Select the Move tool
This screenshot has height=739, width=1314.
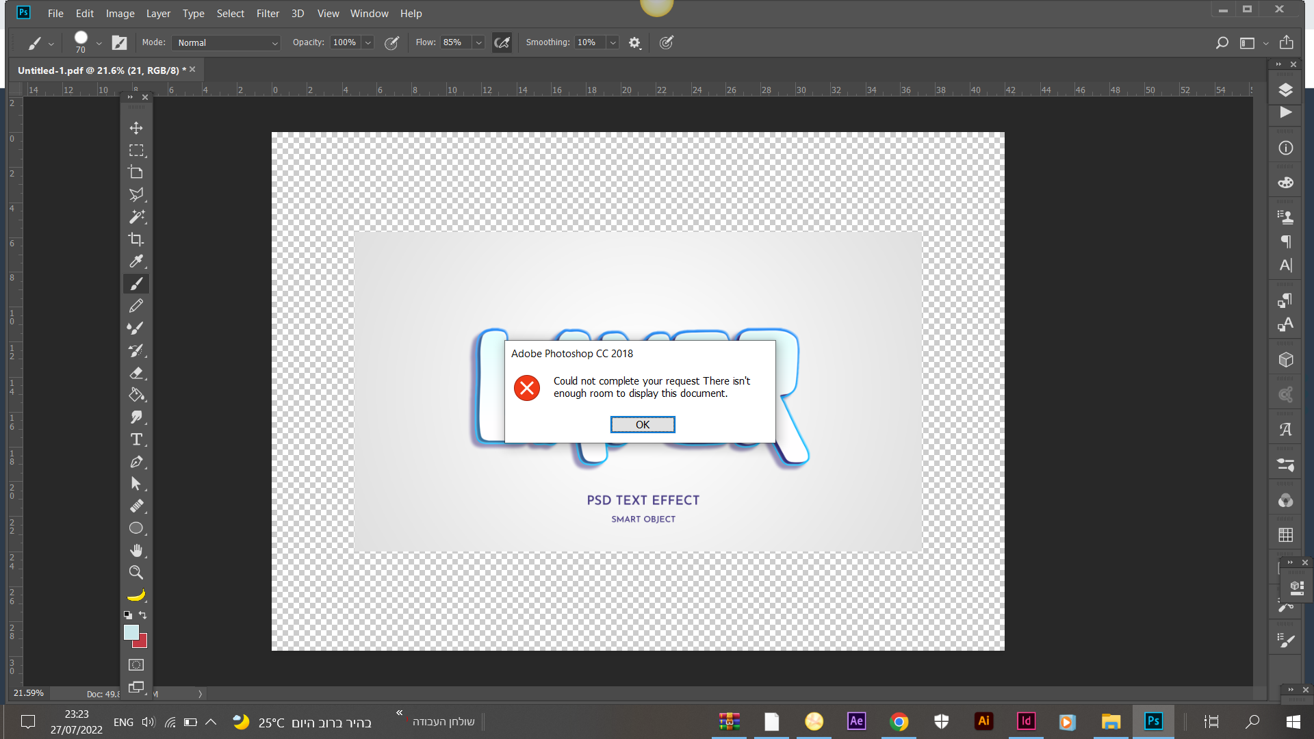point(136,128)
